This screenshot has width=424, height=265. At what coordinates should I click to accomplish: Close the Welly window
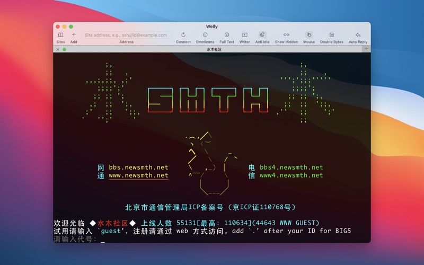click(58, 26)
